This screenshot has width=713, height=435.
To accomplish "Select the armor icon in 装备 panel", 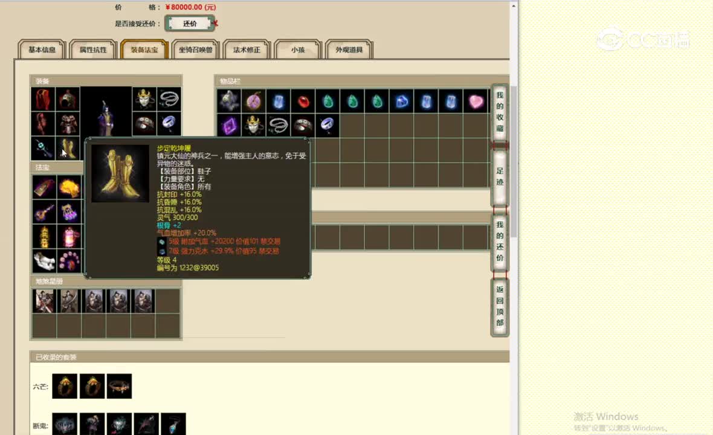I will click(68, 124).
